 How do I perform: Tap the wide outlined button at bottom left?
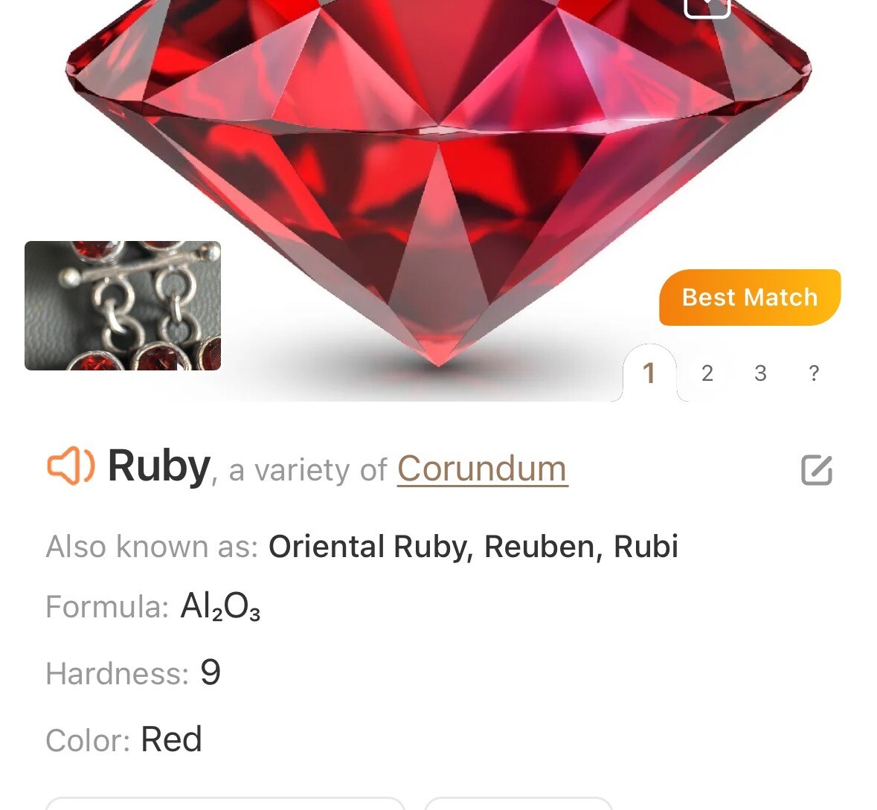coord(225,804)
